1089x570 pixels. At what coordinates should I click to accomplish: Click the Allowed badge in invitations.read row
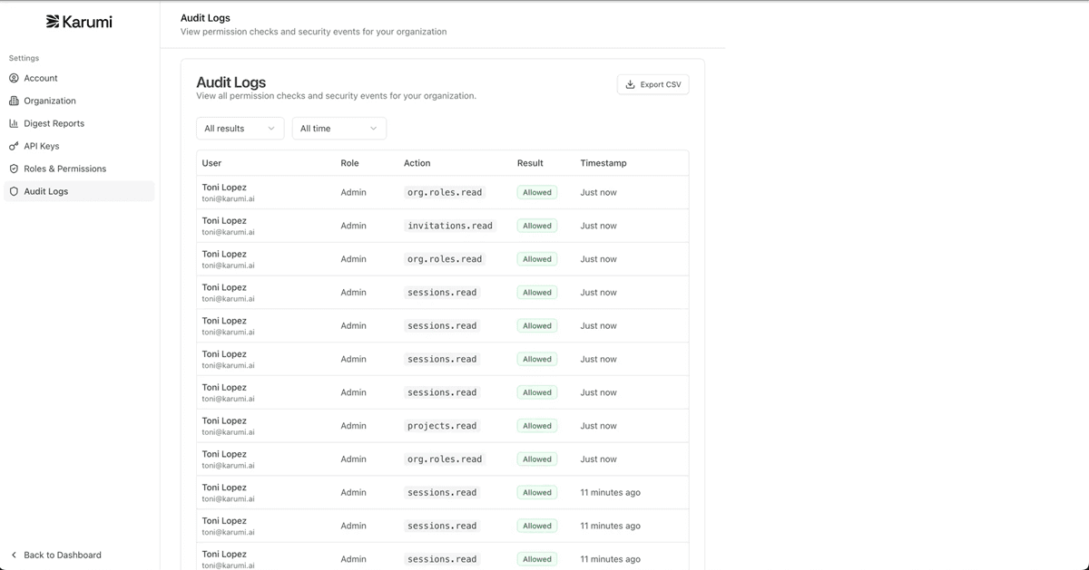(x=537, y=226)
